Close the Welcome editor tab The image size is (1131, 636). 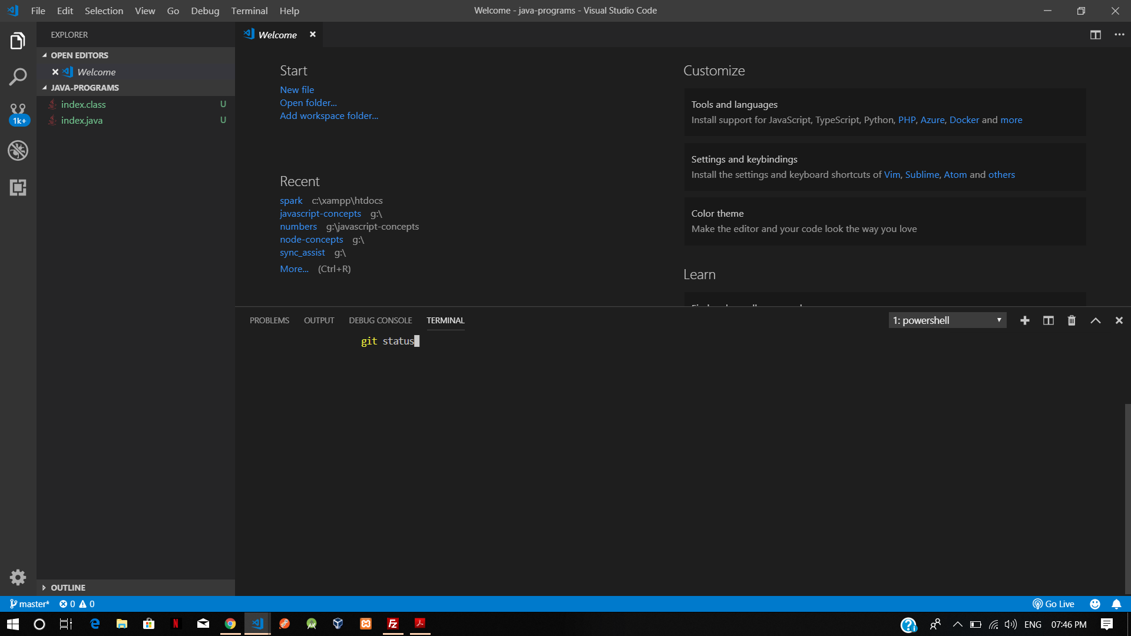coord(313,35)
